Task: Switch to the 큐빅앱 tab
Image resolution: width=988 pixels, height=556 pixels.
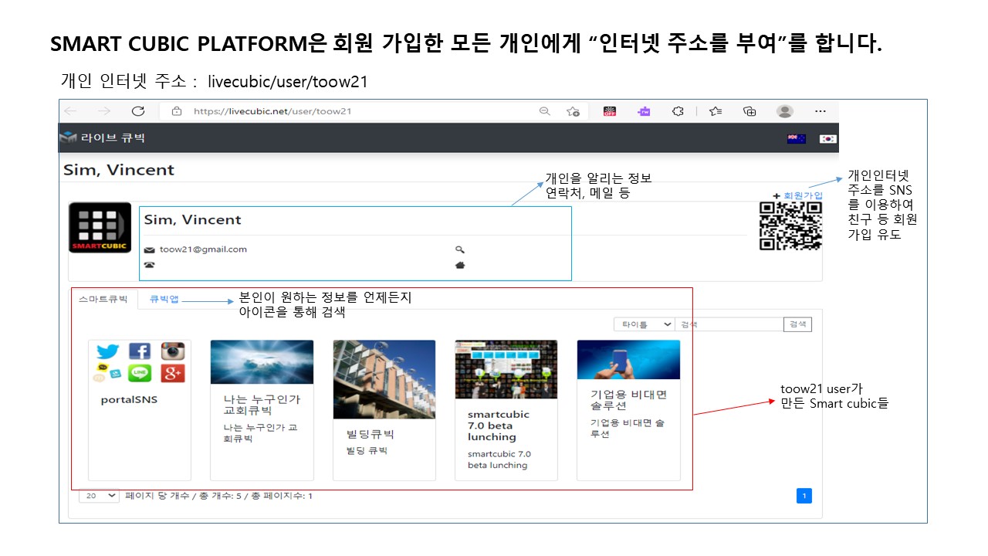Action: tap(164, 300)
